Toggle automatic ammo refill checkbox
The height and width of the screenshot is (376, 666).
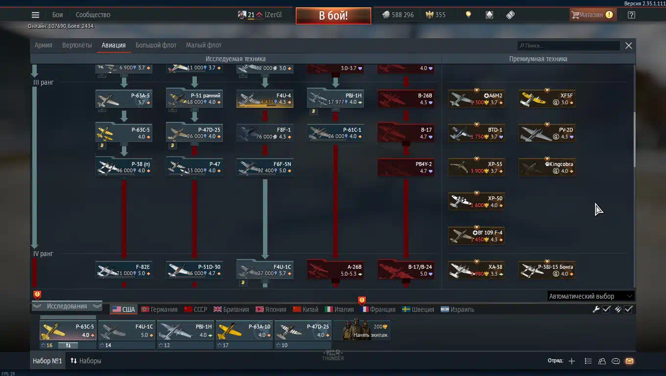click(628, 309)
